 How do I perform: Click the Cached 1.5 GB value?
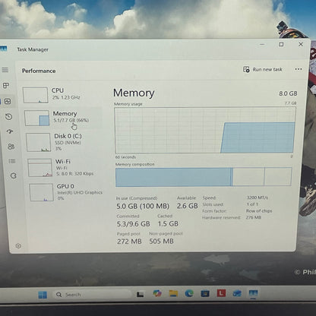click(x=168, y=223)
